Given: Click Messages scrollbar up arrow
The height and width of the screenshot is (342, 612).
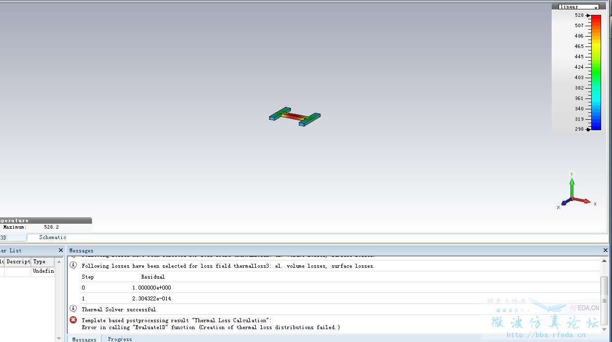Looking at the screenshot, I should 605,261.
